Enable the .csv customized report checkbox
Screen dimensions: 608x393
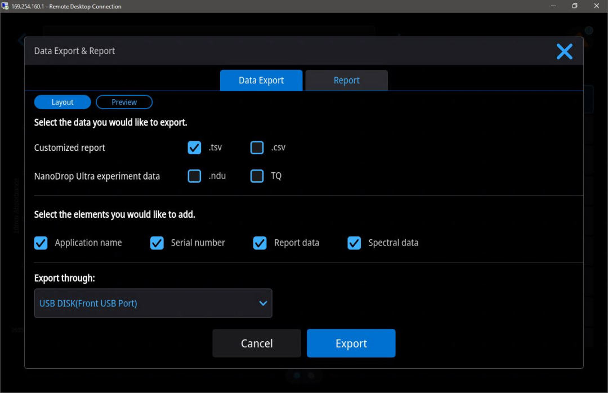[257, 148]
